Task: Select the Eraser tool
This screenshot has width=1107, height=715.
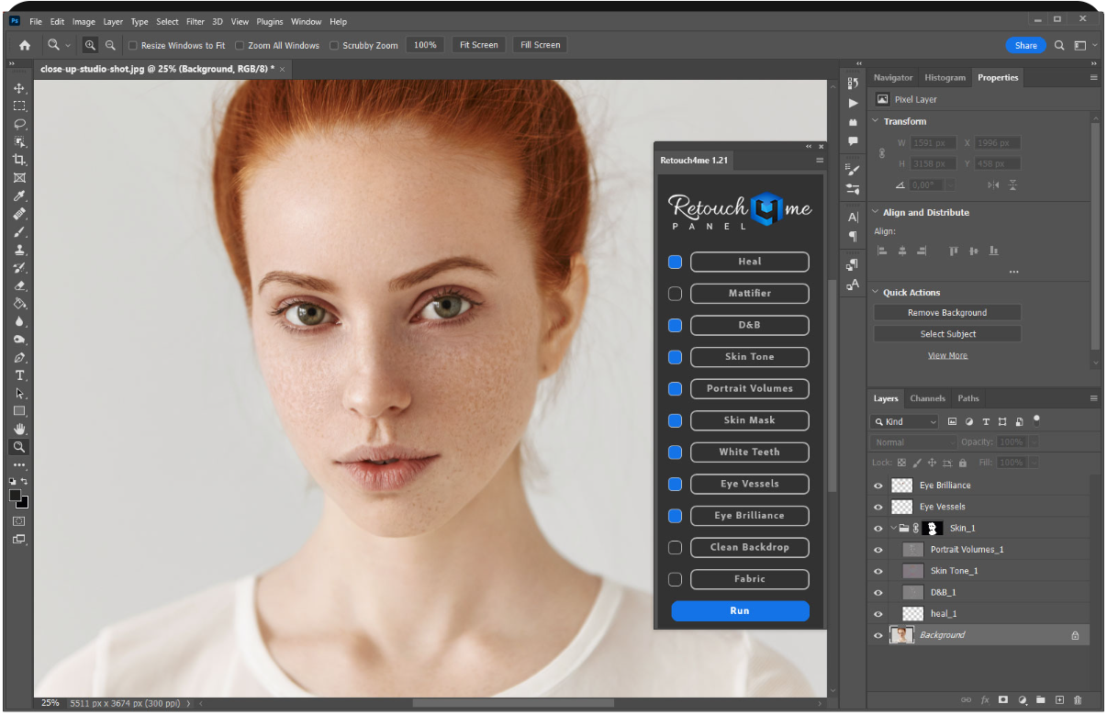Action: point(19,285)
